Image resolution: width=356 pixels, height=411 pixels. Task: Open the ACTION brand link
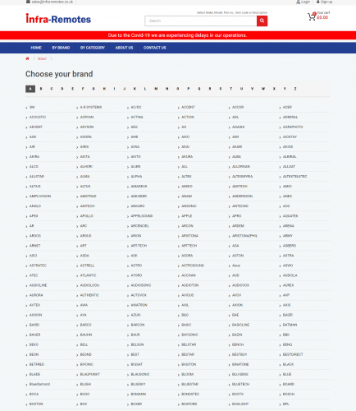[188, 117]
